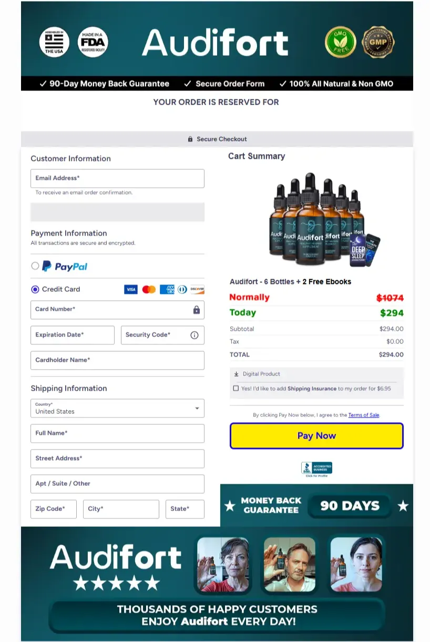This screenshot has height=642, width=430.
Task: Click the gold GMP certified seal
Action: [379, 42]
